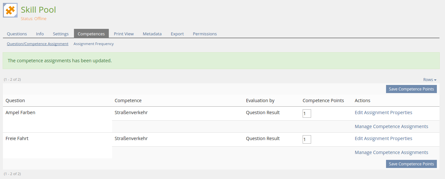
Task: Select the Competences tab
Action: 91,34
